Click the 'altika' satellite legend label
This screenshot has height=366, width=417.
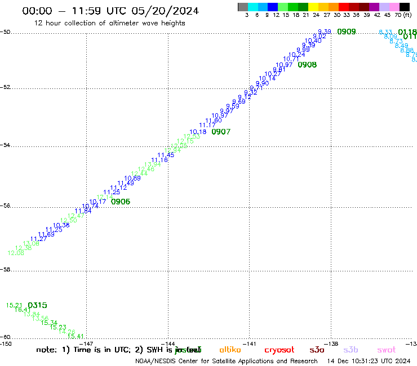click(230, 350)
